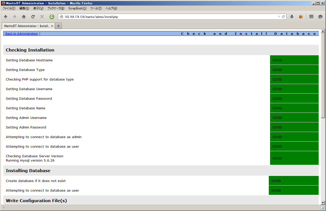Close the add-on bar with X icon
Image resolution: width=326 pixels, height=211 pixels.
pos(4,207)
